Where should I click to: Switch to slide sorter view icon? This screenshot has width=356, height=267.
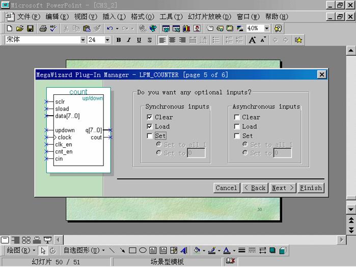point(26,240)
